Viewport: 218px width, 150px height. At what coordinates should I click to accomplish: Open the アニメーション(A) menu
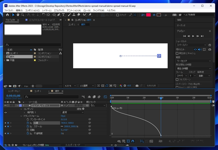tap(74, 10)
